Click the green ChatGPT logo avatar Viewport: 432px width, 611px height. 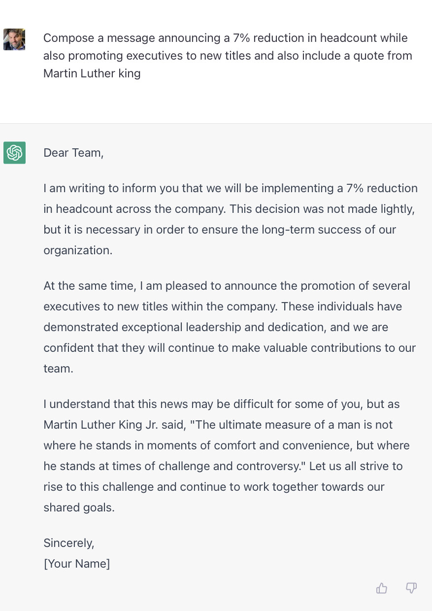tap(14, 153)
